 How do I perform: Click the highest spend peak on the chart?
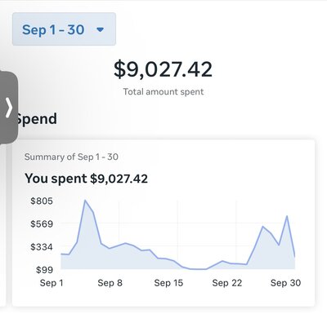pyautogui.click(x=85, y=201)
